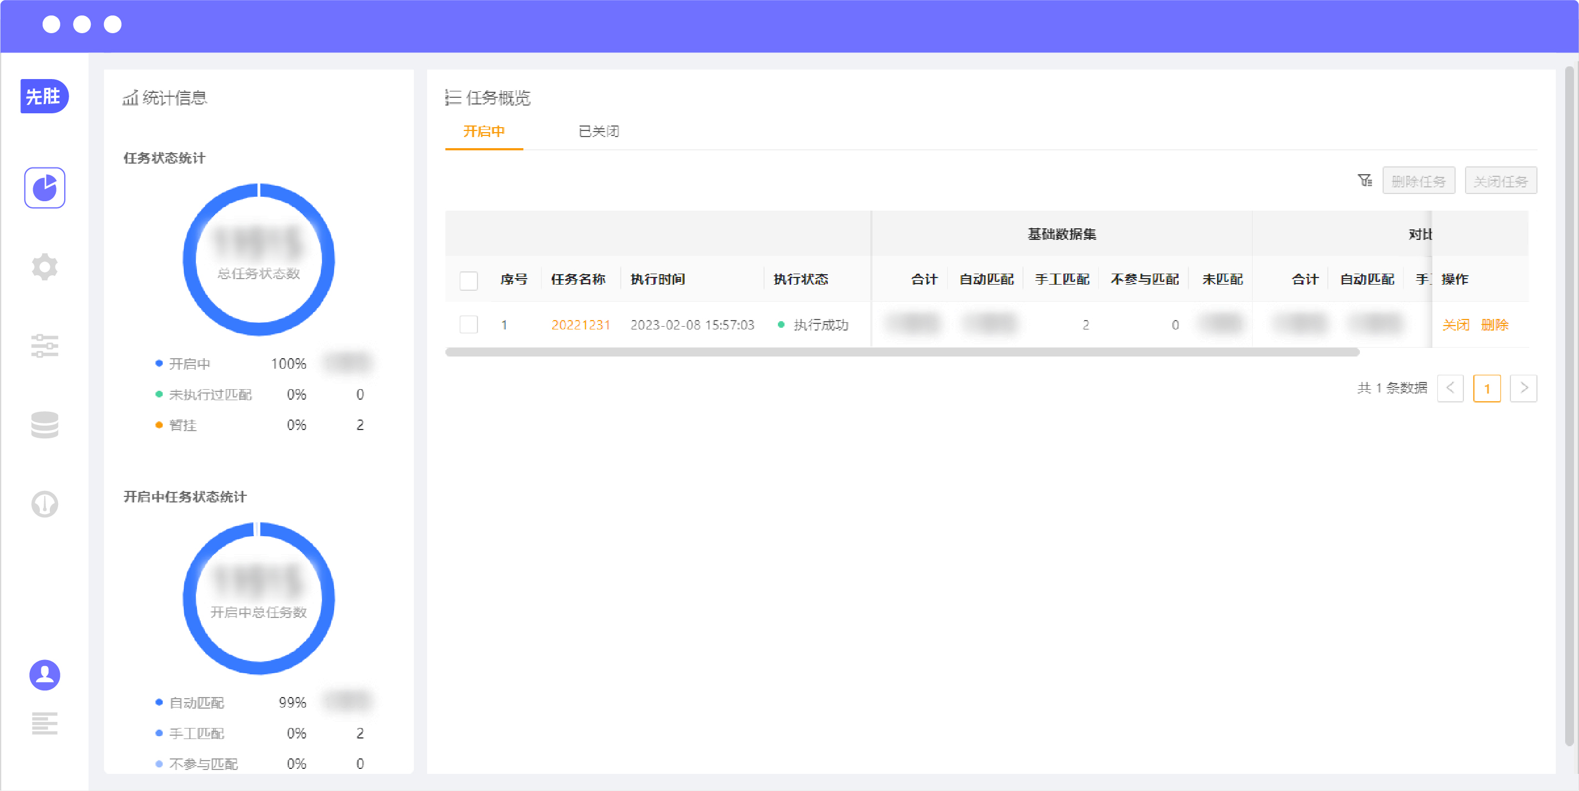This screenshot has width=1579, height=791.
Task: Go to next page arrow in pagination
Action: coord(1523,388)
